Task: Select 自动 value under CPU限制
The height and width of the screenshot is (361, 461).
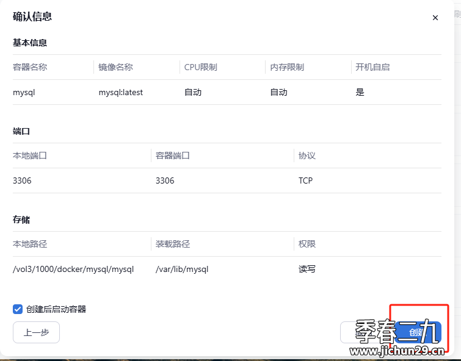Action: pyautogui.click(x=193, y=92)
